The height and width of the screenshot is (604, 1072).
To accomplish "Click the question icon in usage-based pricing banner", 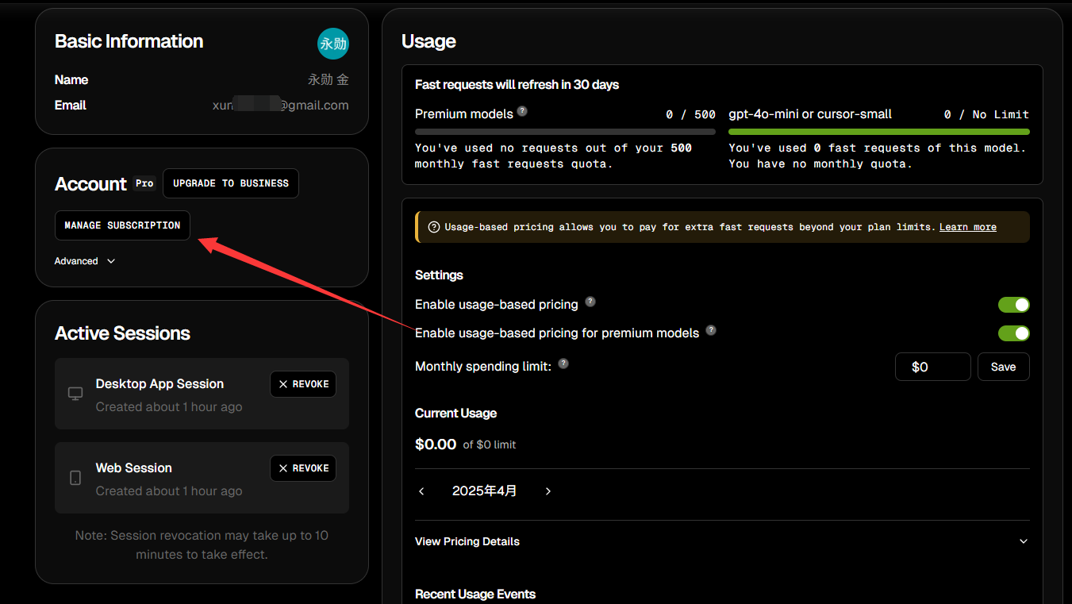I will click(x=434, y=227).
